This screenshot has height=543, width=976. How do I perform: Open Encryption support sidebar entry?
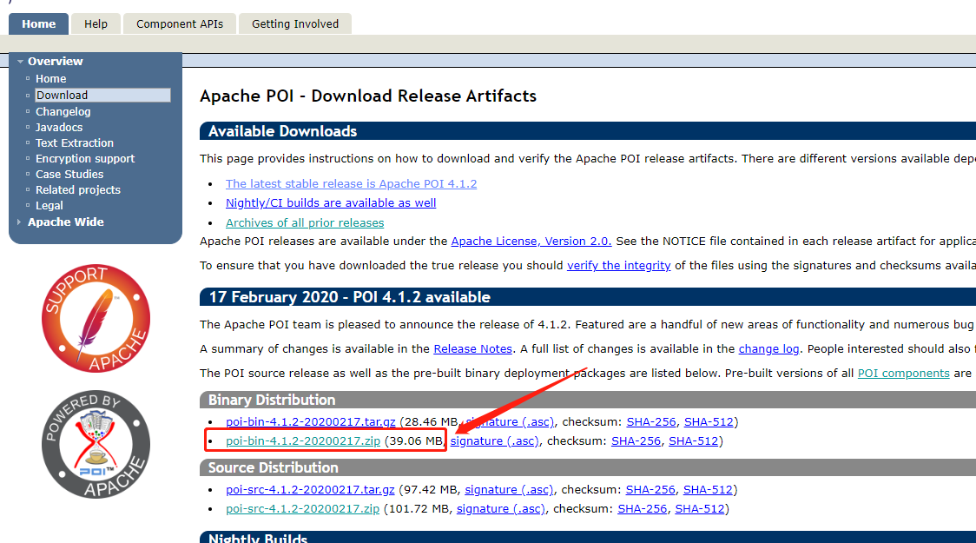pos(84,159)
